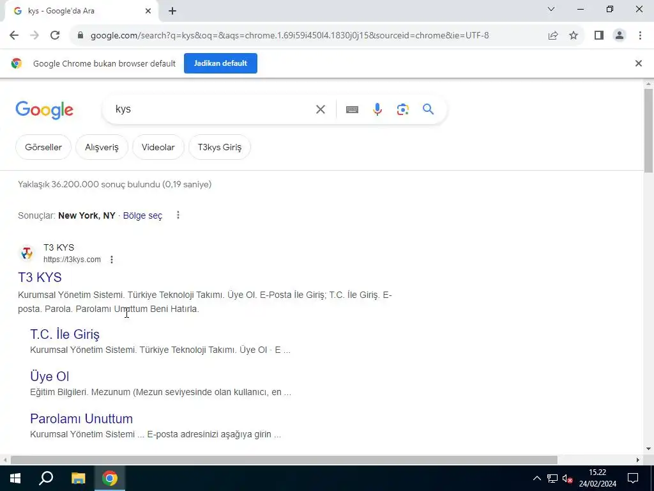Switch to the Videolar filter
Image resolution: width=654 pixels, height=491 pixels.
tap(158, 148)
